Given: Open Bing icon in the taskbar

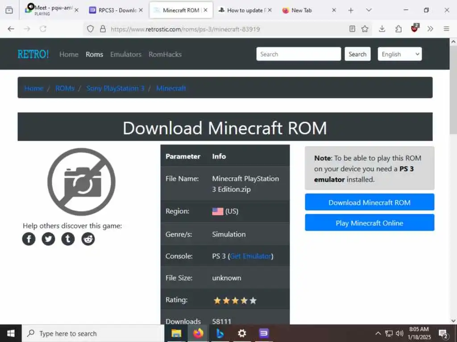Looking at the screenshot, I should pos(220,333).
